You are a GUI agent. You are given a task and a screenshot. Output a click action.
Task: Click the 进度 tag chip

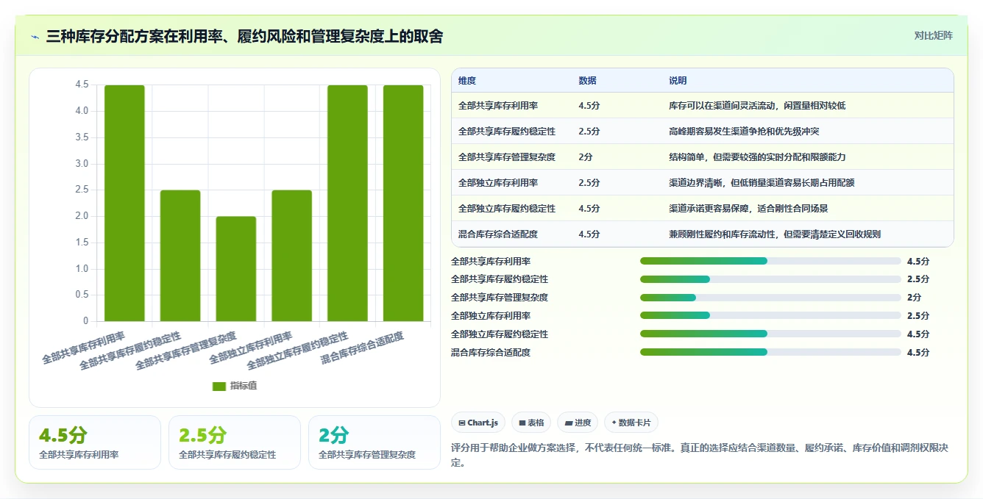coord(578,423)
